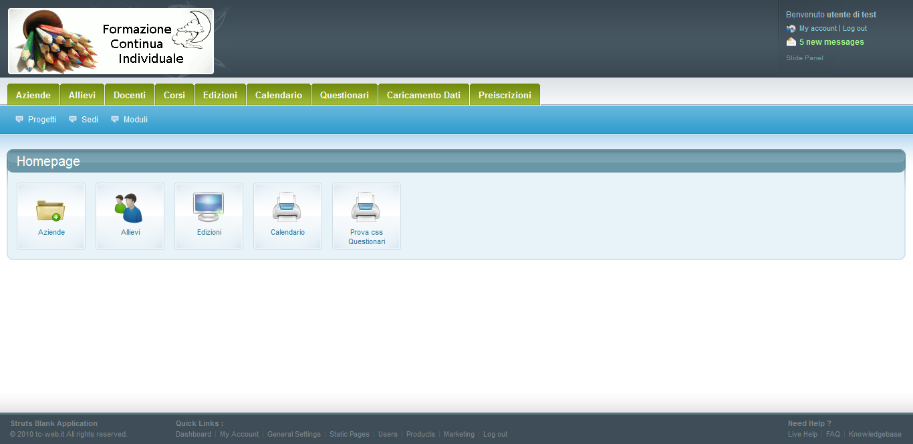This screenshot has height=444, width=913.
Task: Open Static Pages footer link
Action: (350, 435)
